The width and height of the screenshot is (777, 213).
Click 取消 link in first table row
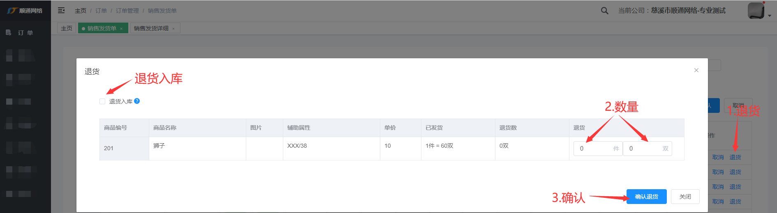click(x=718, y=157)
